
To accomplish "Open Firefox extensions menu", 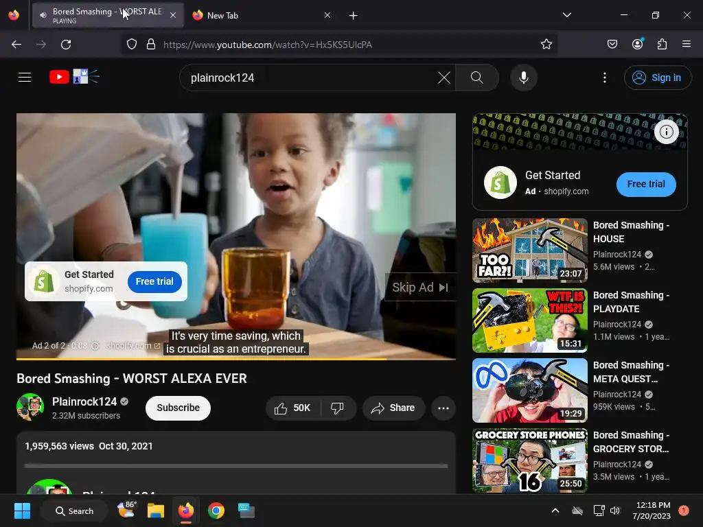I will [x=662, y=44].
